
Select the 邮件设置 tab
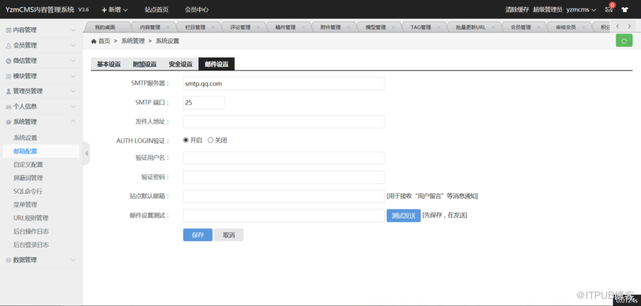point(217,64)
